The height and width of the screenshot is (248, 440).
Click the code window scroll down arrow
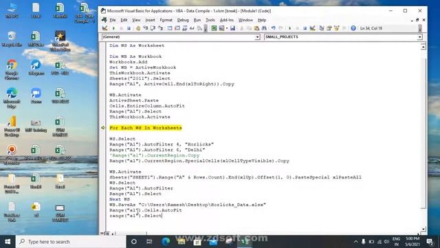pos(423,229)
